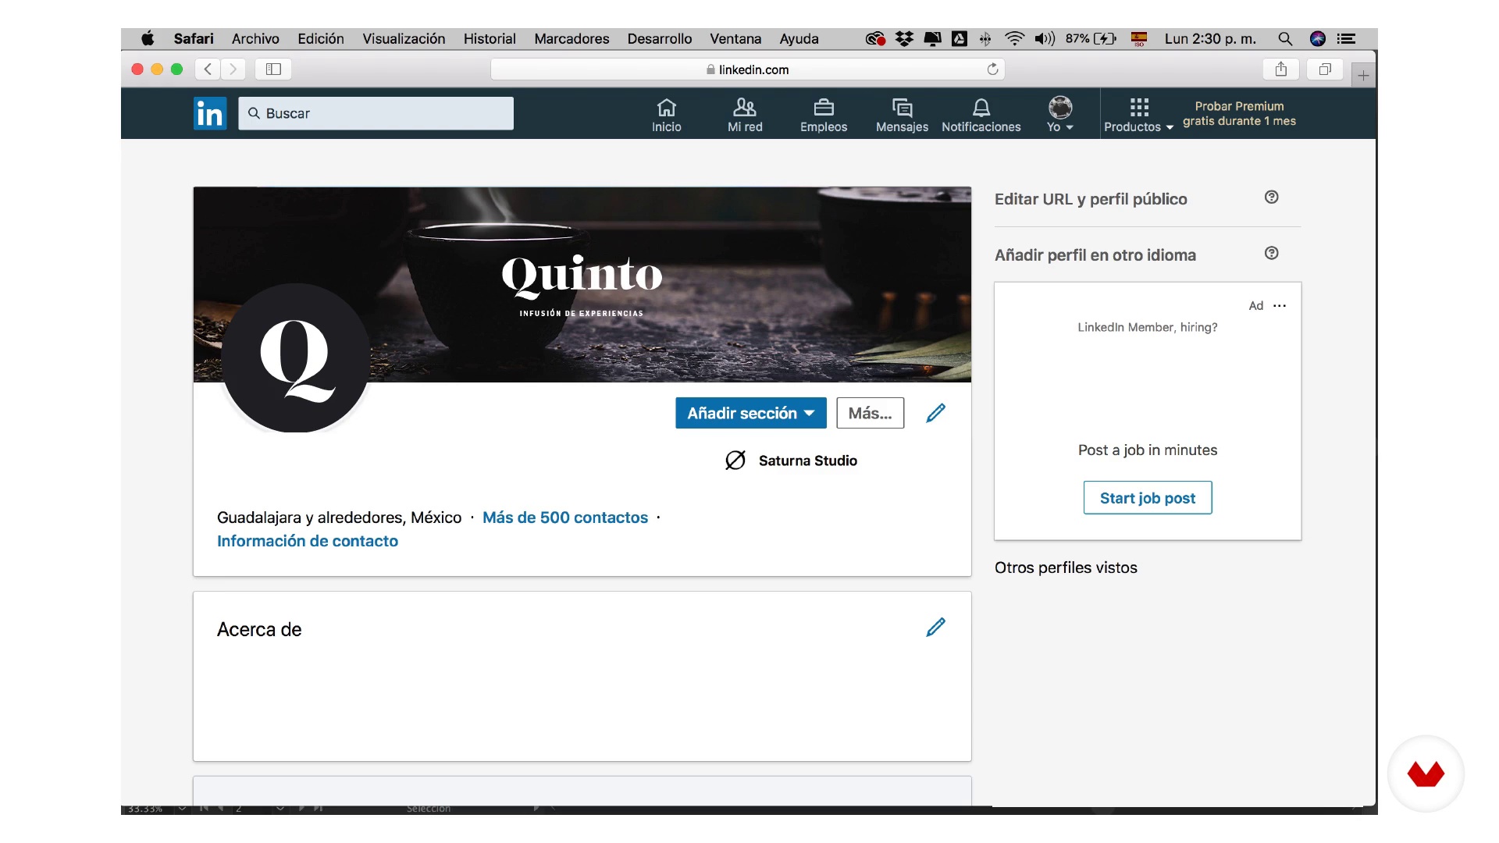
Task: Click the clock Lun 2:30 p. m.
Action: (1210, 39)
